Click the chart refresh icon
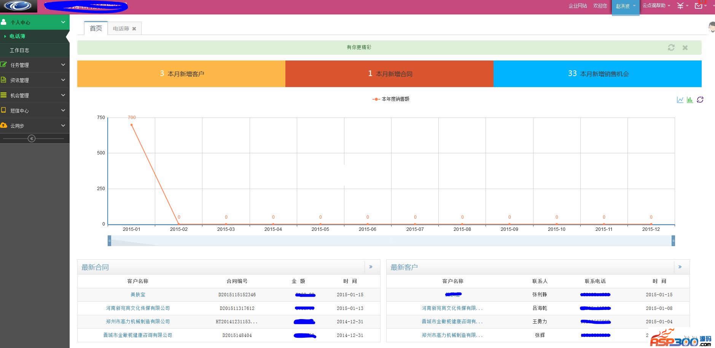 click(700, 100)
